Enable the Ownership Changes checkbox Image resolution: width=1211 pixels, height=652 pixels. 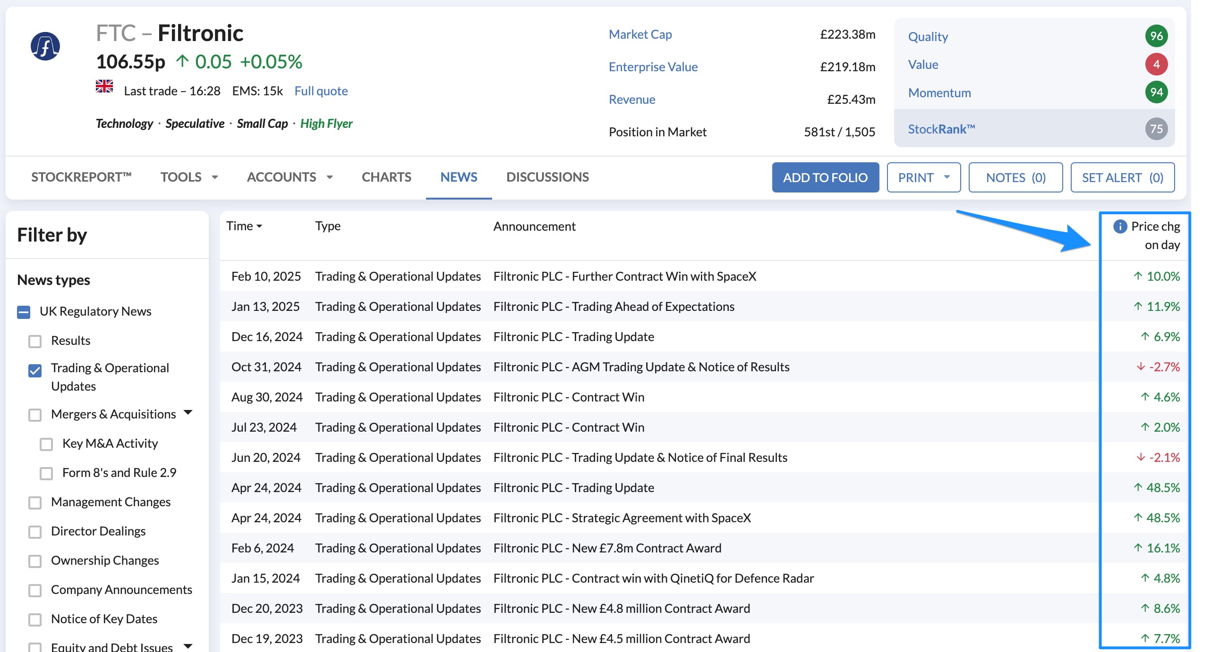point(35,561)
